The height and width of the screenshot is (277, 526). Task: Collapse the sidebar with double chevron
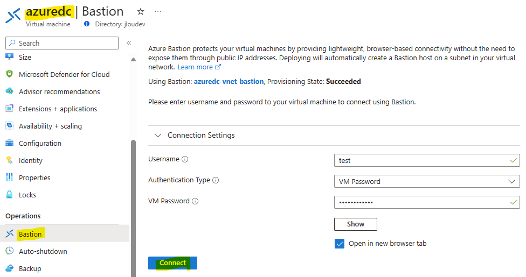(x=129, y=43)
